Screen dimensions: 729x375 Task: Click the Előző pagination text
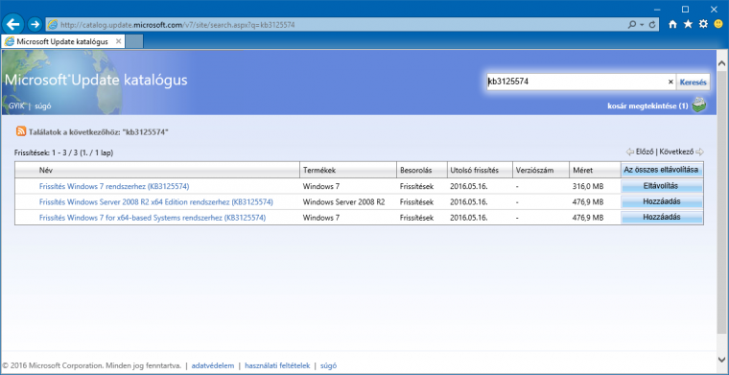(645, 152)
